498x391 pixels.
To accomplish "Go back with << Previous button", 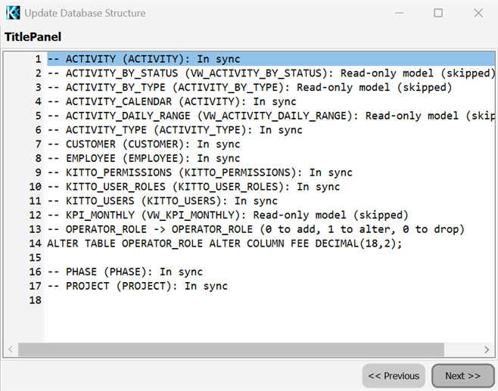I will click(394, 376).
